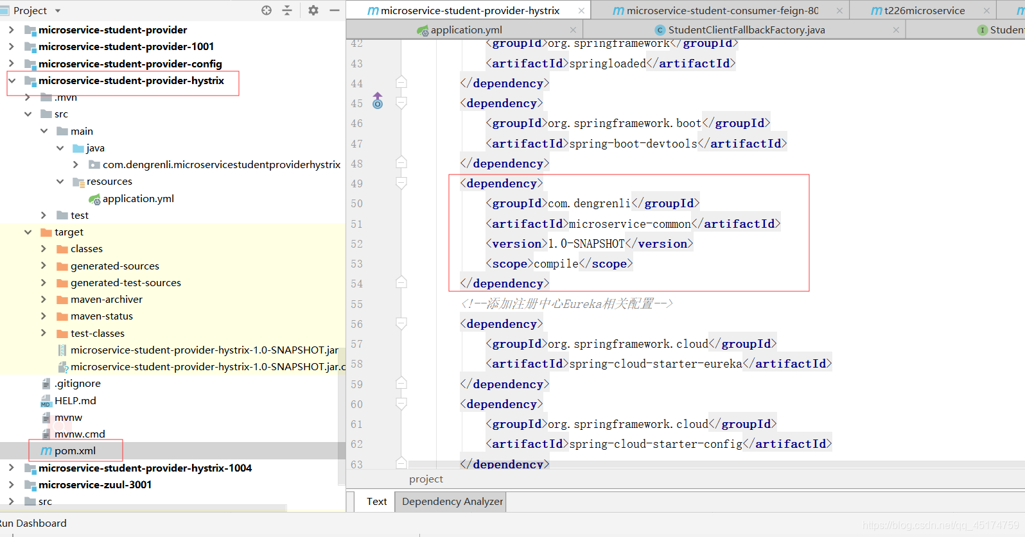This screenshot has height=537, width=1025.
Task: Click the fold marker at line 49
Action: pyautogui.click(x=401, y=183)
